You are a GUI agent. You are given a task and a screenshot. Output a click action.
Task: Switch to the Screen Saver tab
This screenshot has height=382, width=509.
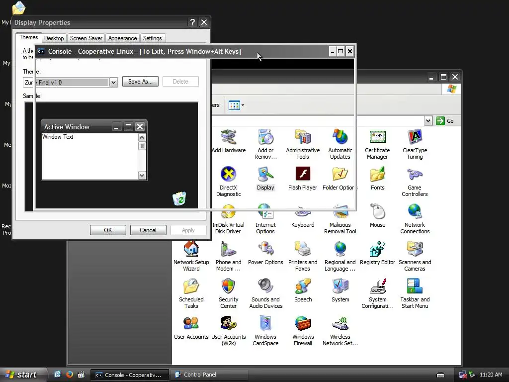[86, 38]
